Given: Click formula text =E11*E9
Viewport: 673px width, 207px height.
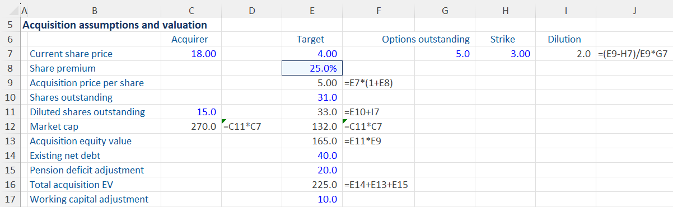Looking at the screenshot, I should click(363, 141).
